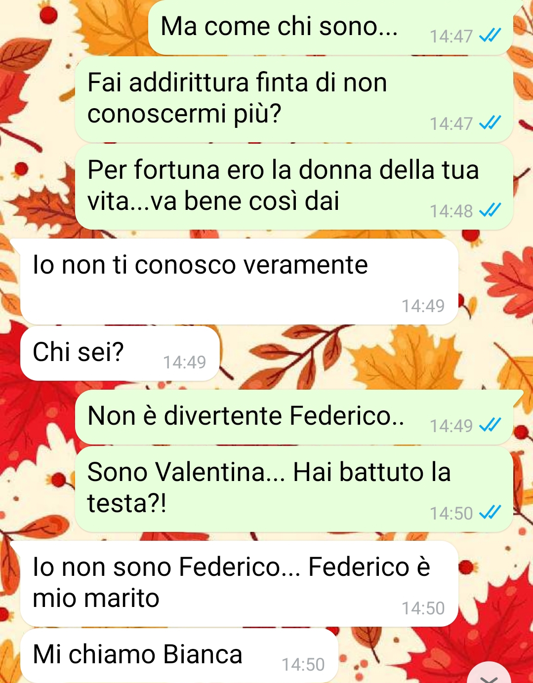Select 'Fai addirittura finta di non conoscermi più?' bubble

click(x=294, y=99)
